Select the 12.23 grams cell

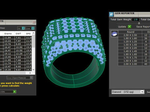9,41
